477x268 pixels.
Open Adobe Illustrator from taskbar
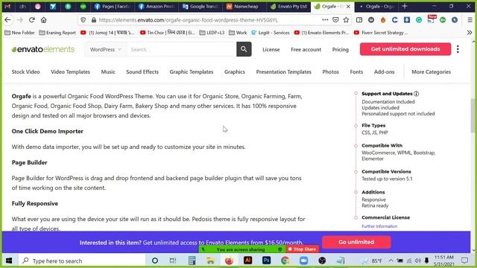click(248, 261)
